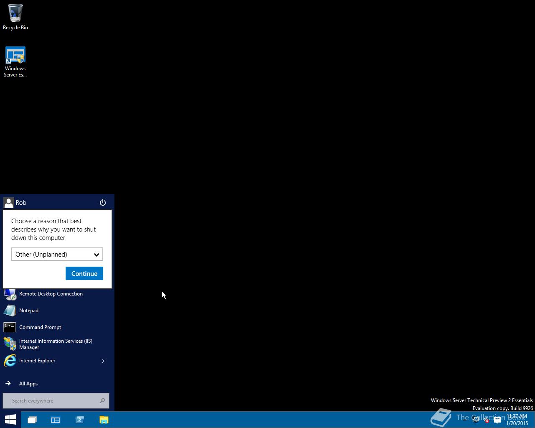Click the network tray icon
535x428 pixels.
[476, 420]
